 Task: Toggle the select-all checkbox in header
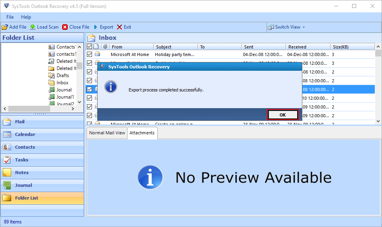(x=89, y=47)
